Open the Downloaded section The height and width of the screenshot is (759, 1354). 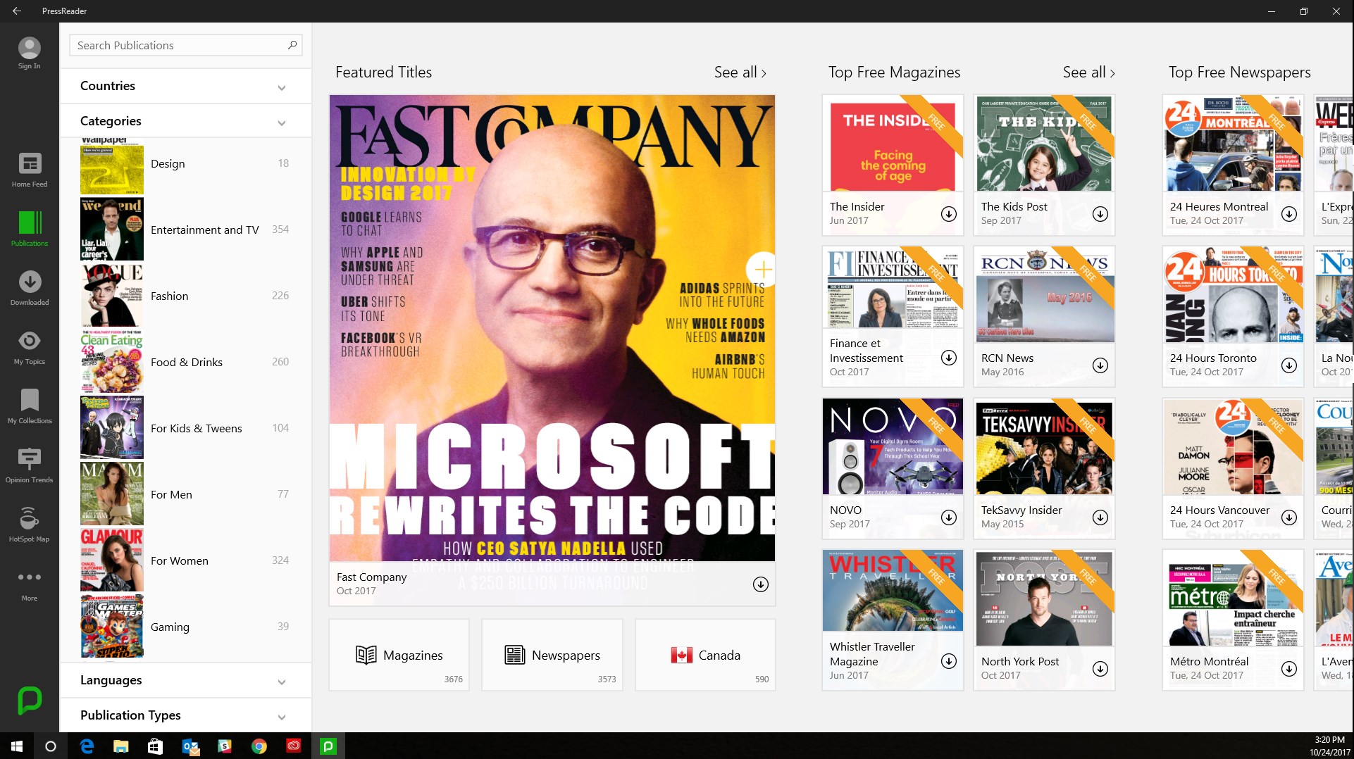pyautogui.click(x=29, y=287)
